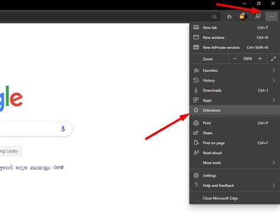Click the Share icon in menu

[x=196, y=133]
